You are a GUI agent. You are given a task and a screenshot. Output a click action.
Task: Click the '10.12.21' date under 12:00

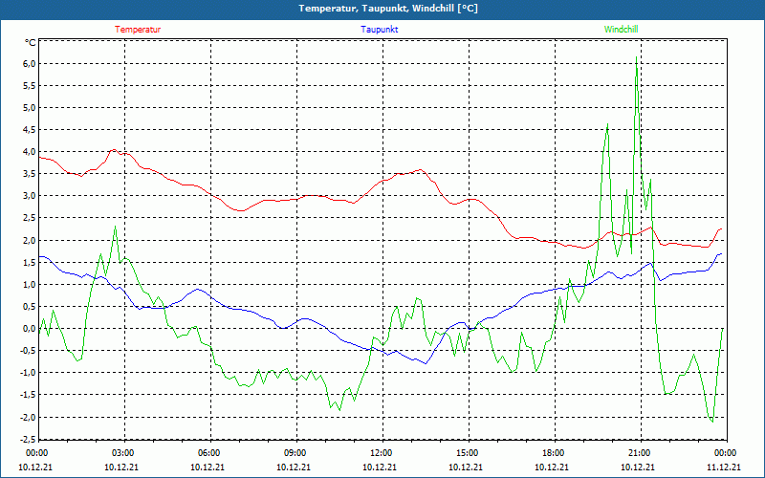pos(380,467)
